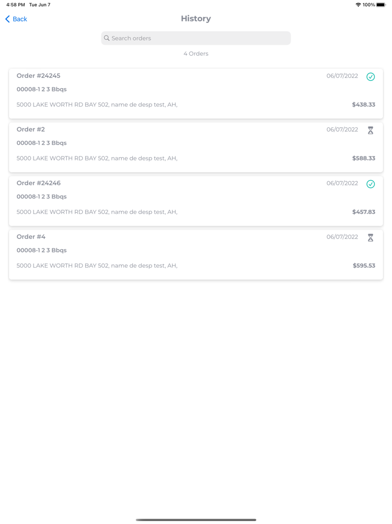Click the green checkmark on Order #24245
The width and height of the screenshot is (392, 524).
point(371,76)
